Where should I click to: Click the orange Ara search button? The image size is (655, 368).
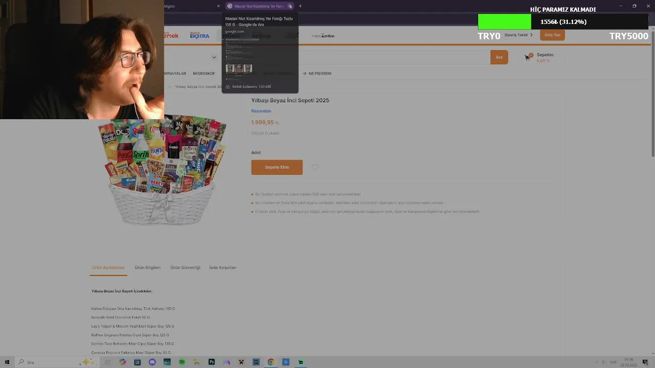[x=499, y=57]
